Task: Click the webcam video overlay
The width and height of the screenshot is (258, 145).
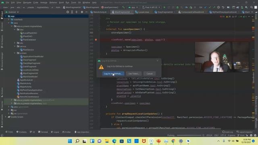Action: click(222, 57)
